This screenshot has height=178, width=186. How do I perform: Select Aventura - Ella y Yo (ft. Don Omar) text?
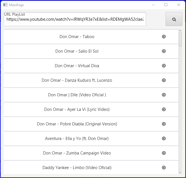(x=77, y=139)
